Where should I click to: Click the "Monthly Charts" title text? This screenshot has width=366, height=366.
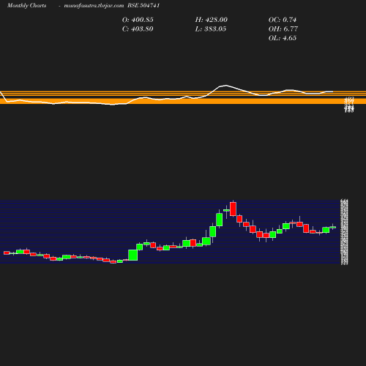click(x=26, y=6)
